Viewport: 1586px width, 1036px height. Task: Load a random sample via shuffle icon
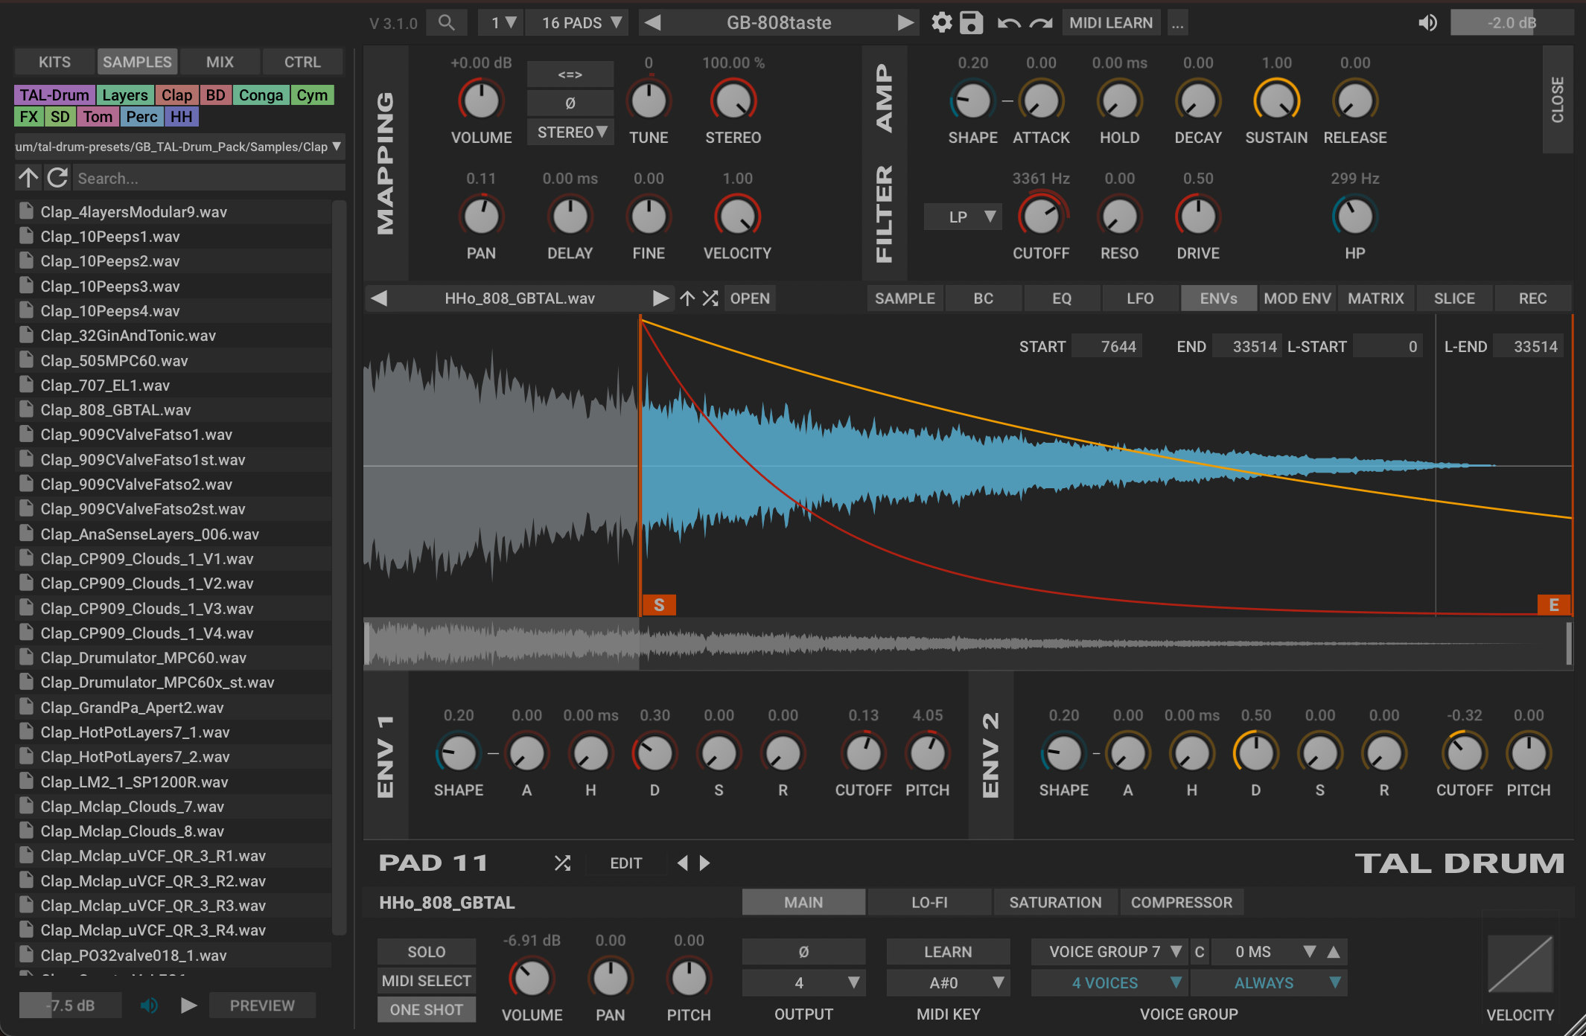coord(710,298)
